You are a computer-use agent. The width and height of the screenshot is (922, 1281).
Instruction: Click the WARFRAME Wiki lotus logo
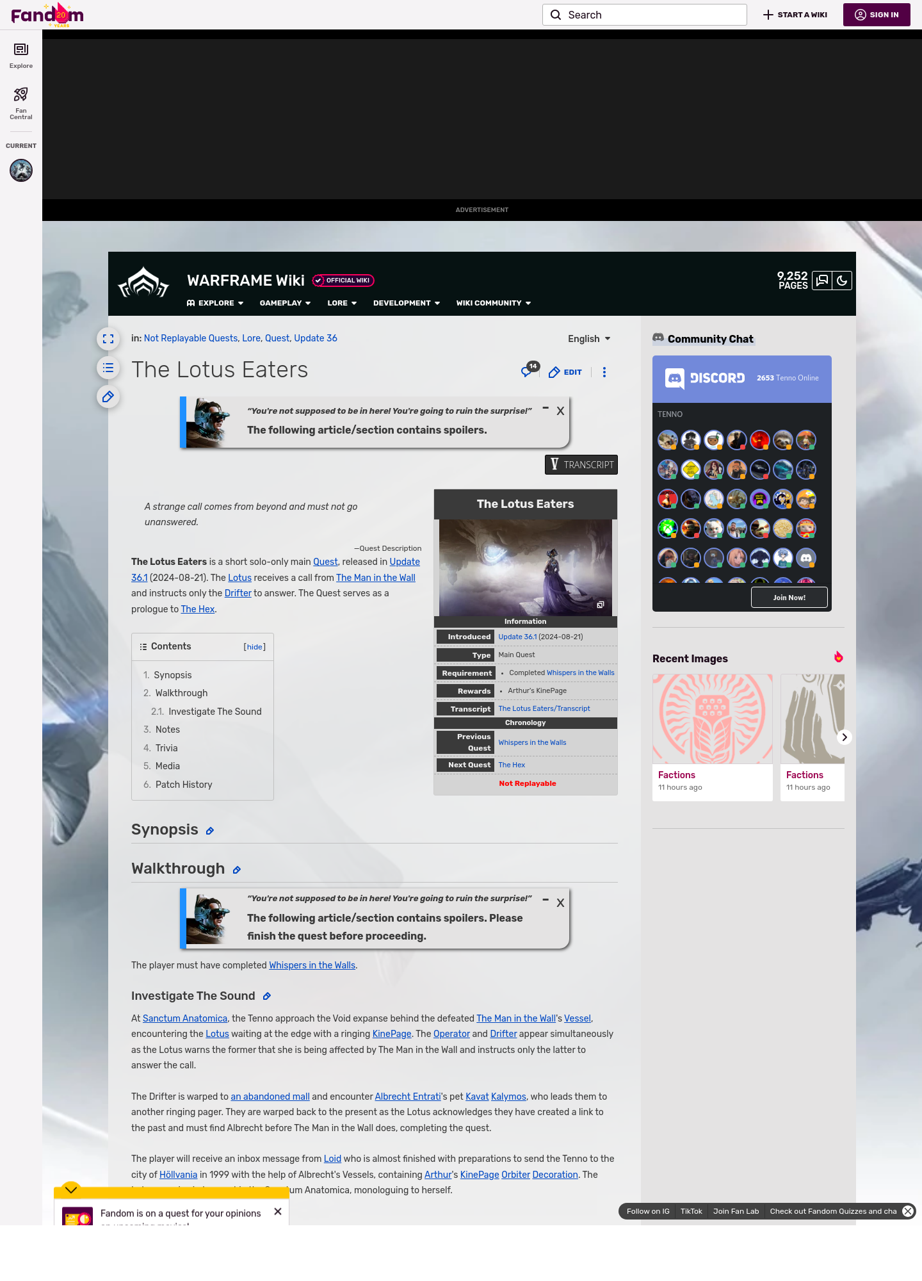pos(143,282)
